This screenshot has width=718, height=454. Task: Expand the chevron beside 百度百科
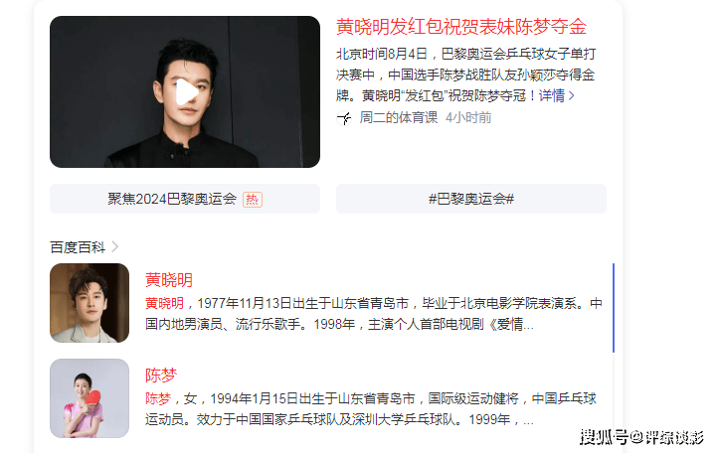115,247
